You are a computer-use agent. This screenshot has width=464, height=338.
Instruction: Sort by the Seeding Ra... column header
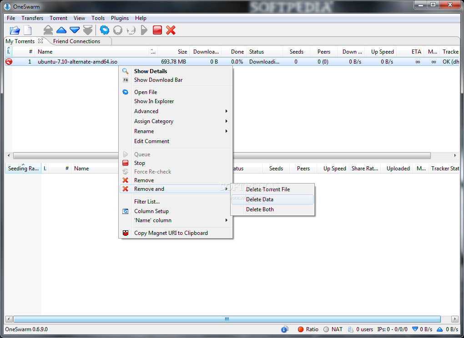23,169
